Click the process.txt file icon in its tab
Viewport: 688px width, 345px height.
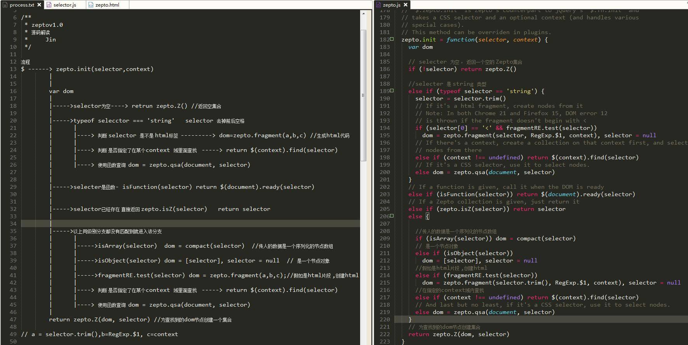pos(5,5)
